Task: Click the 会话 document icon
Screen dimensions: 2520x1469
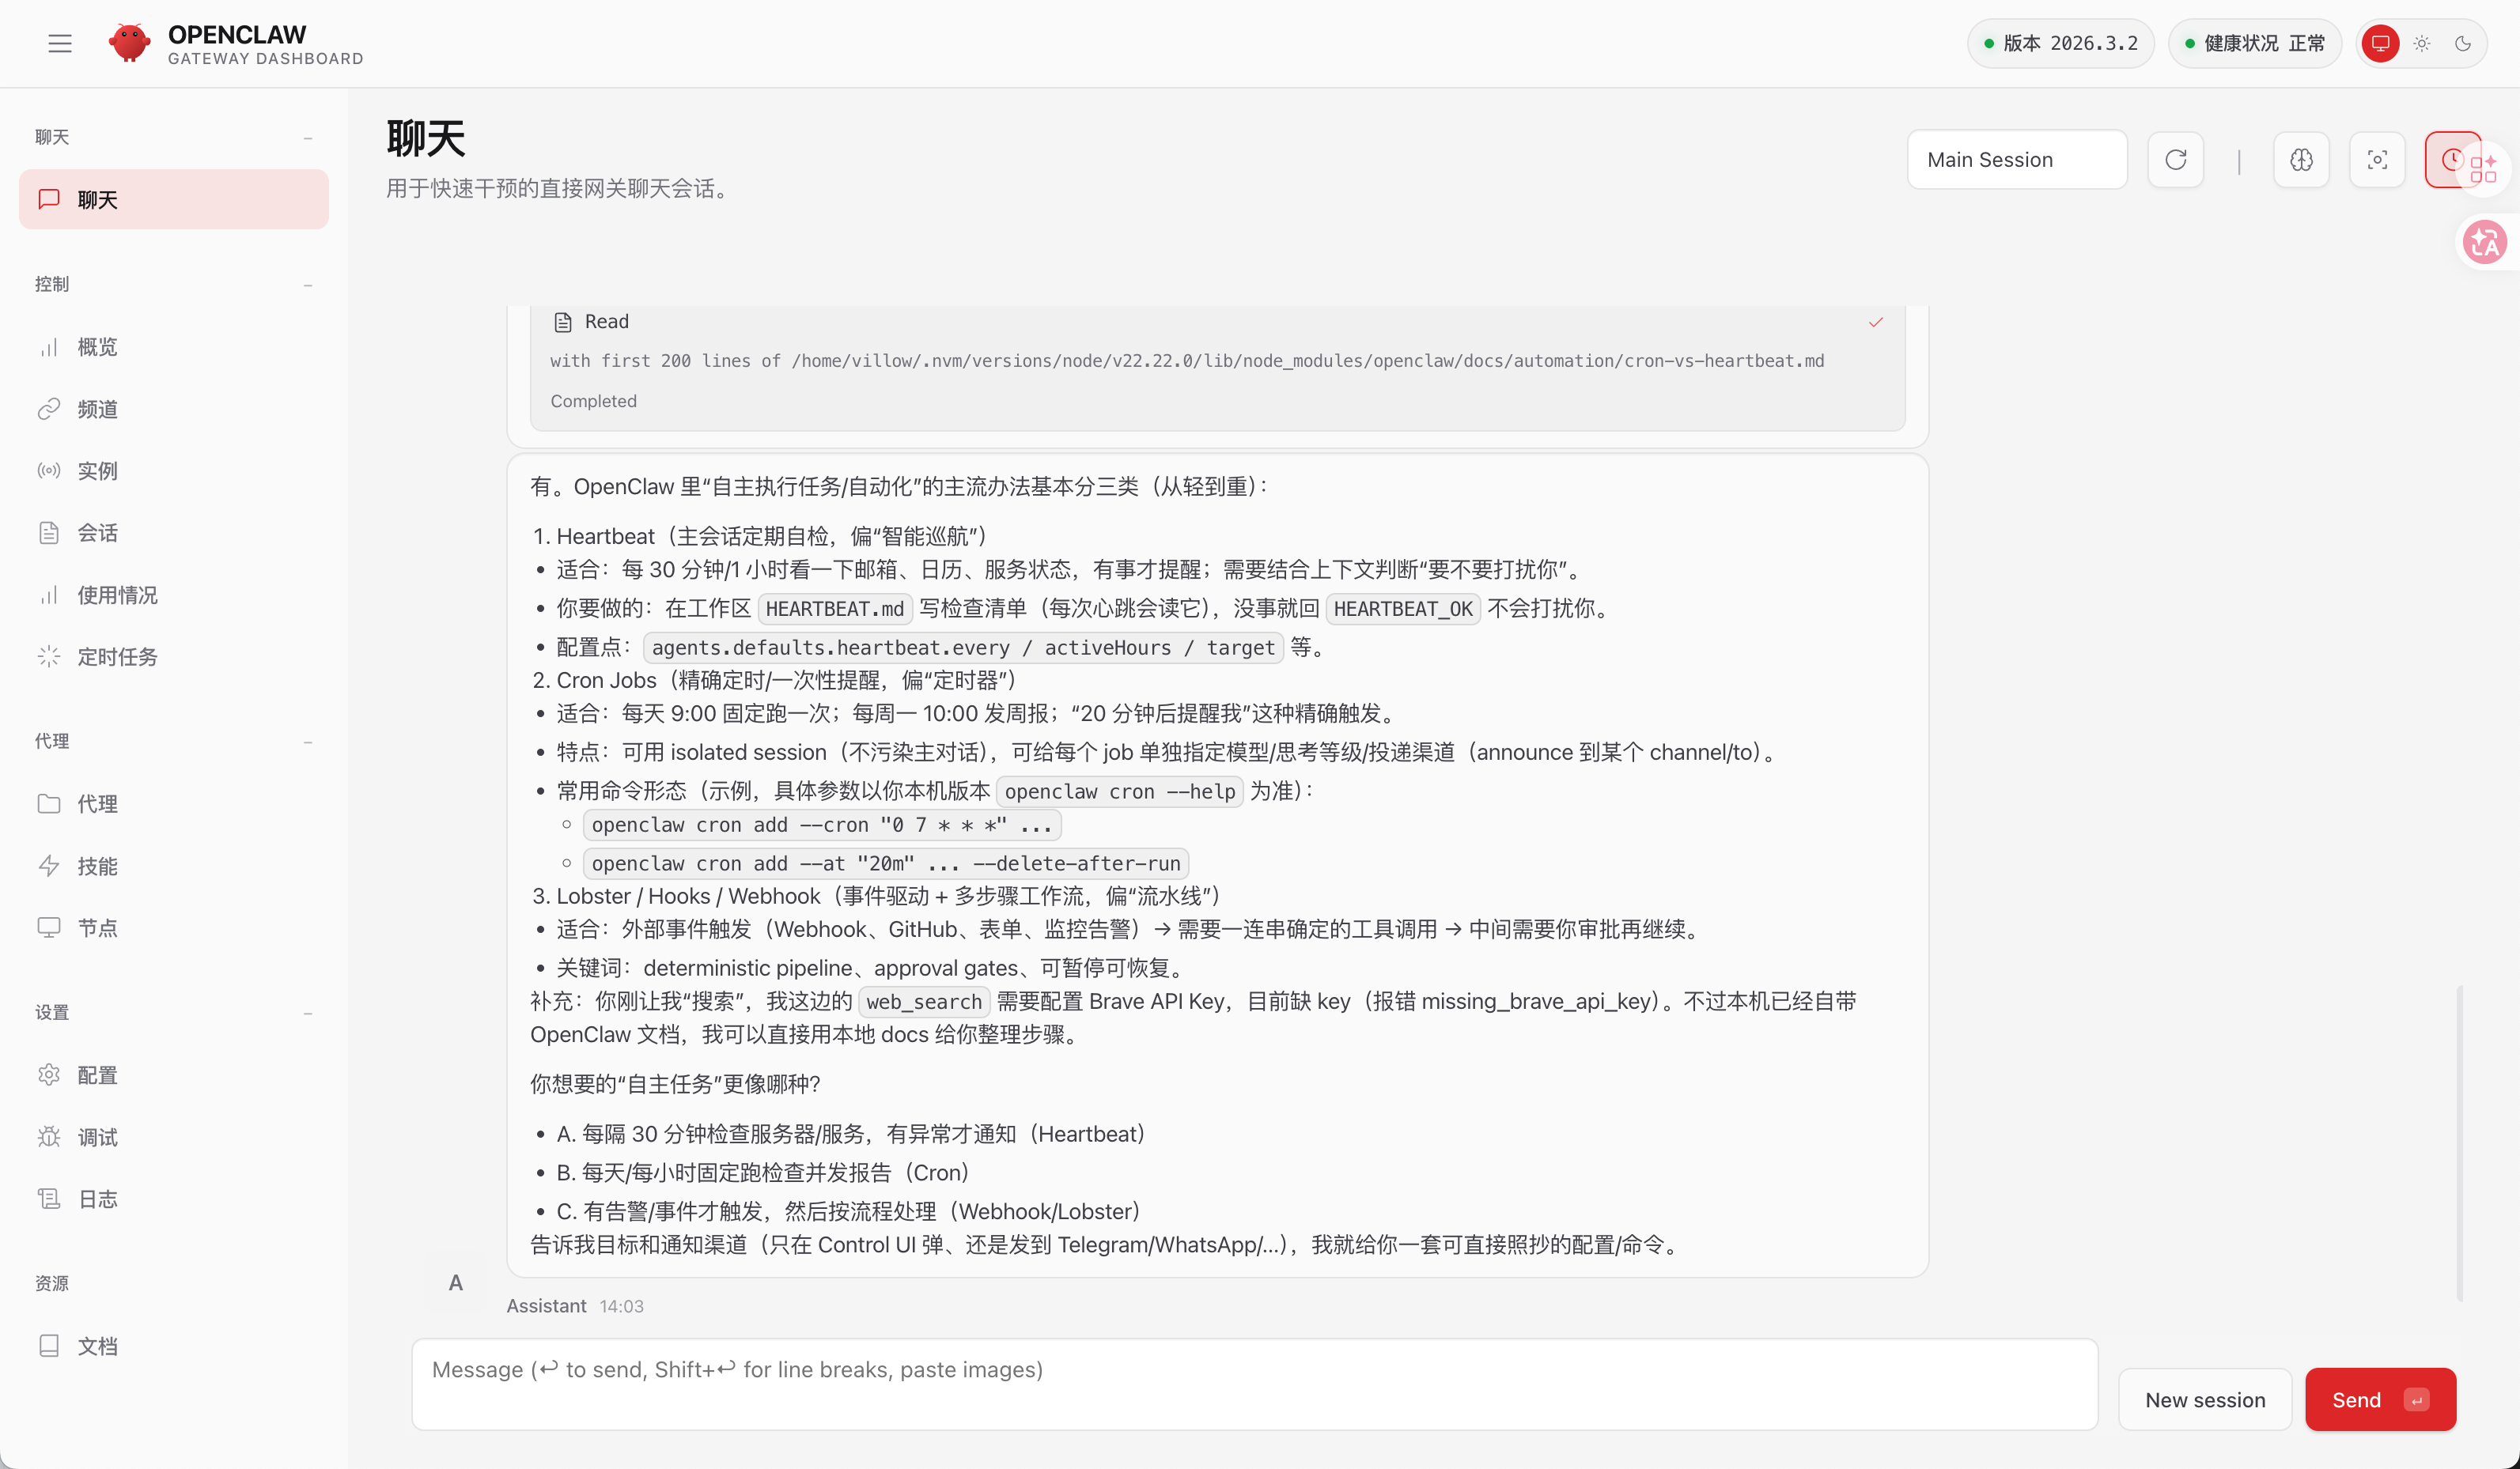Action: click(49, 533)
